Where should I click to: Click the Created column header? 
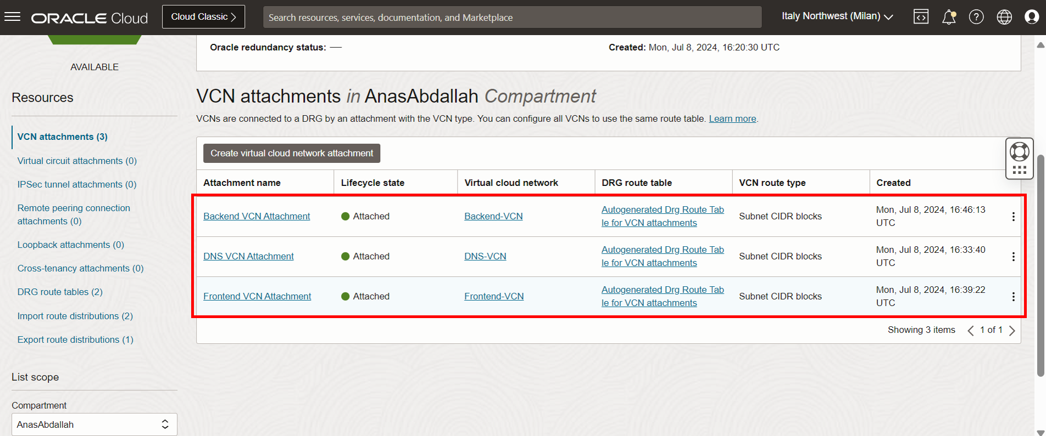pos(893,183)
